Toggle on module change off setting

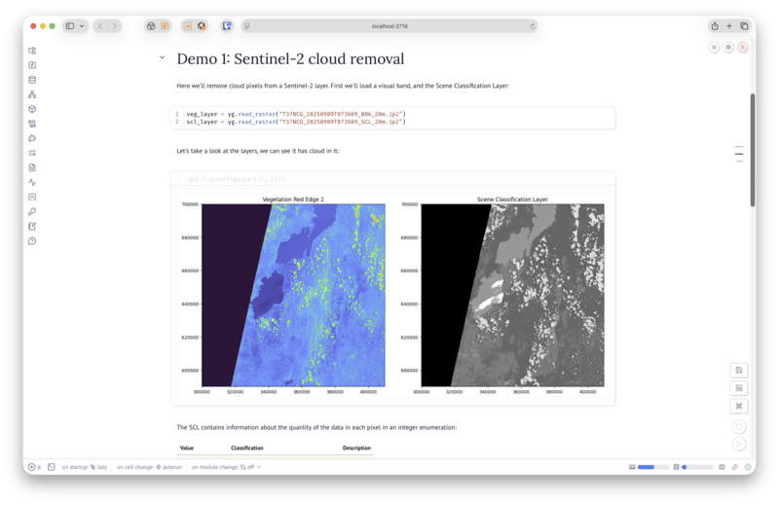tap(226, 467)
